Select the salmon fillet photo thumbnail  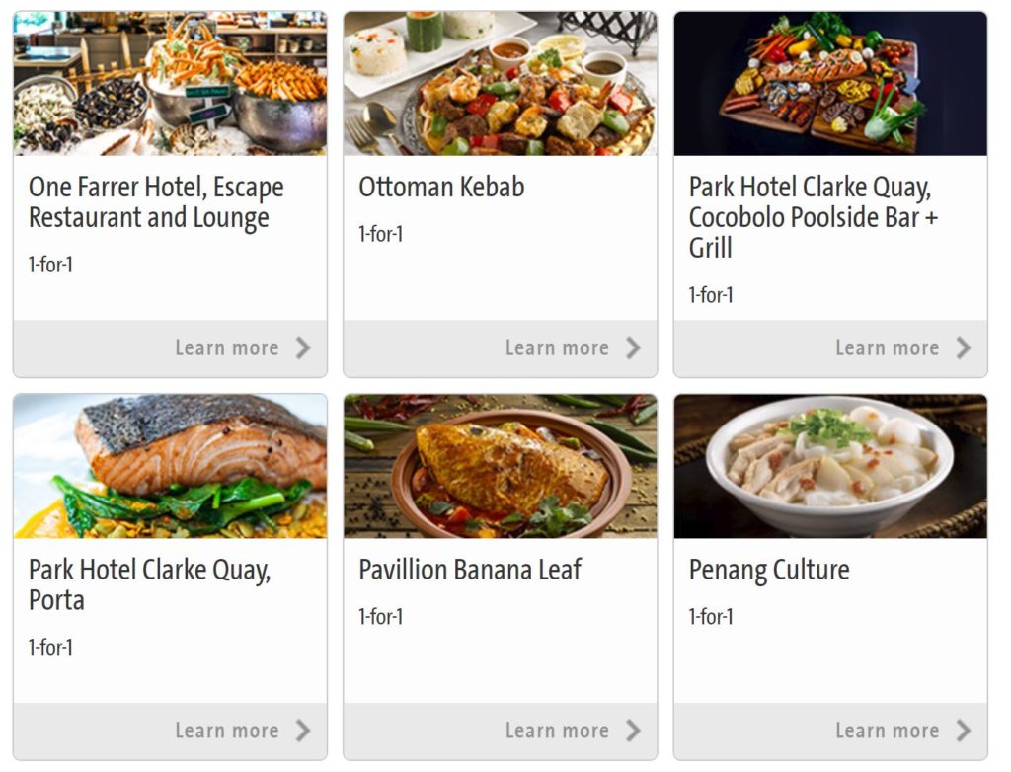[170, 466]
